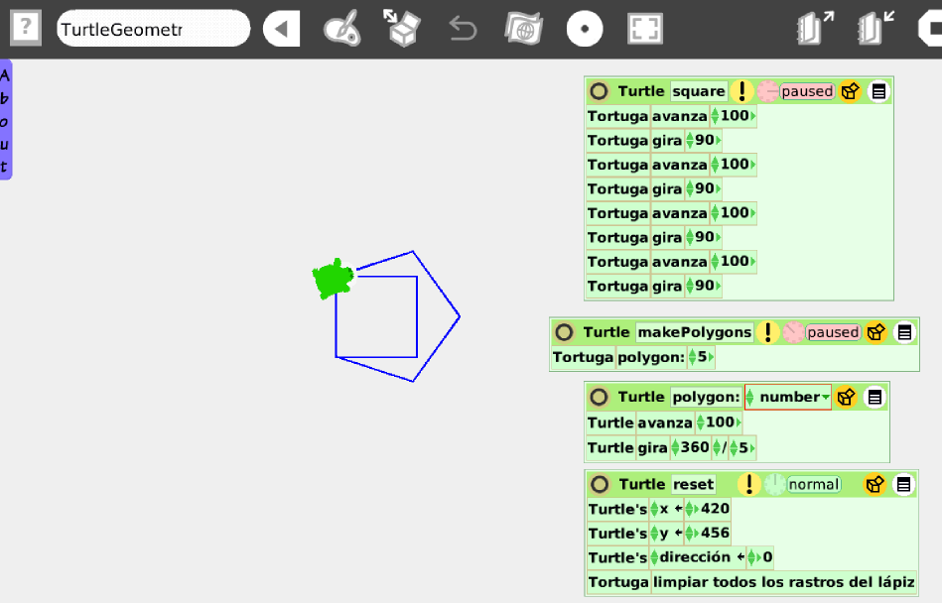Click the back arrow navigation button
This screenshot has height=603, width=942.
tap(281, 28)
